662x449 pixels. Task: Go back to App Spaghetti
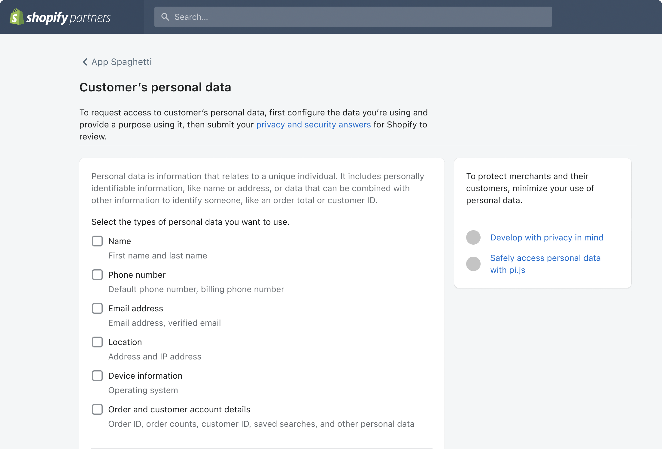(121, 62)
